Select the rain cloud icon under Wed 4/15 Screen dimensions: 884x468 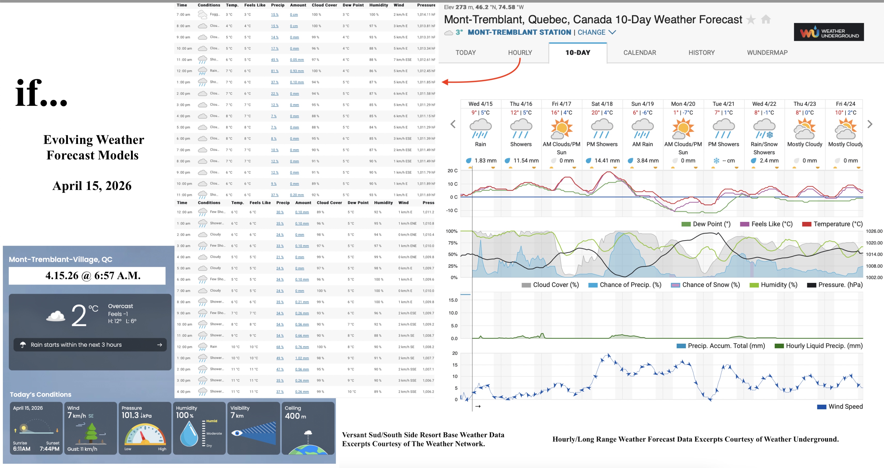481,129
